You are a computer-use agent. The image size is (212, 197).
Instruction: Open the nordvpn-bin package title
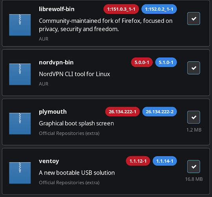coord(56,62)
